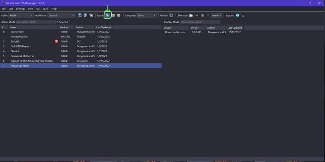The image size is (325, 162).
Task: Open the Go menu
Action: tap(38, 9)
